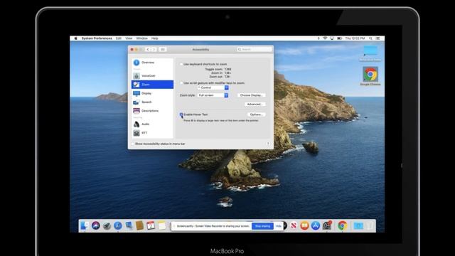This screenshot has height=256, width=455.
Task: Open accessibility help question mark
Action: [x=268, y=144]
